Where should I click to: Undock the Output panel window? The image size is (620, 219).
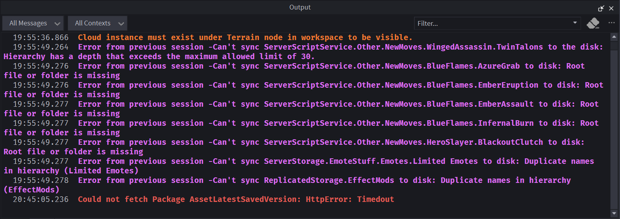tap(601, 8)
